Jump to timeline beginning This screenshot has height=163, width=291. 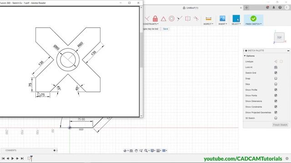click(x=3, y=158)
